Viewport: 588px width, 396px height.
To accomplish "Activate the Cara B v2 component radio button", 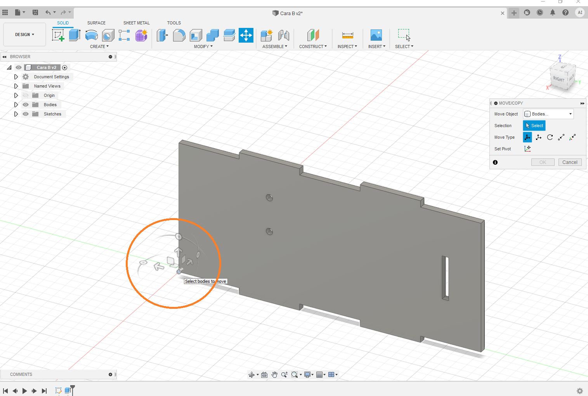I will pos(65,67).
